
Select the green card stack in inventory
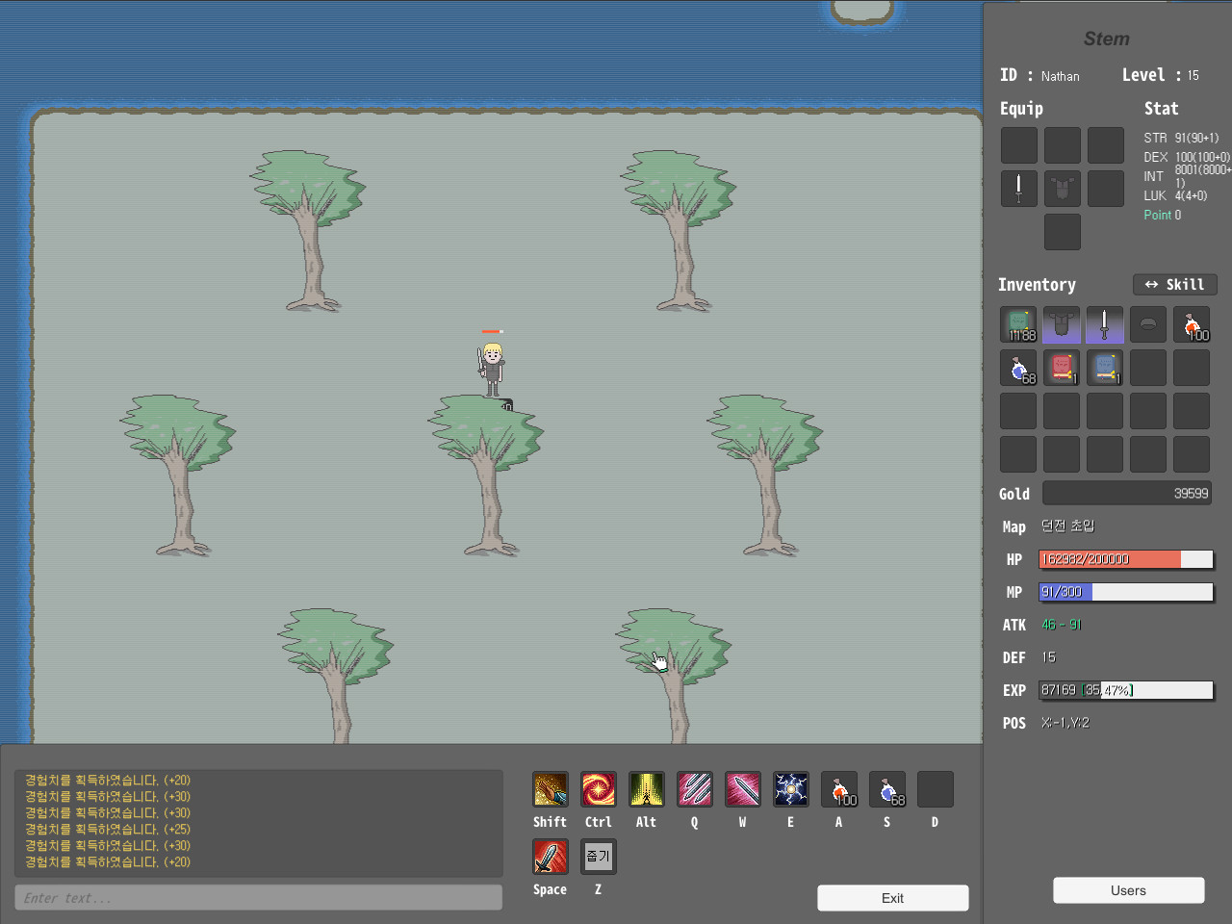1018,324
